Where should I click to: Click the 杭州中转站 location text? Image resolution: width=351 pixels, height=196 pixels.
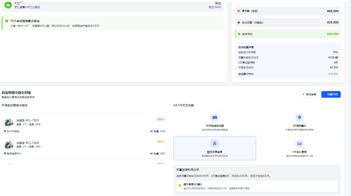pos(13,131)
